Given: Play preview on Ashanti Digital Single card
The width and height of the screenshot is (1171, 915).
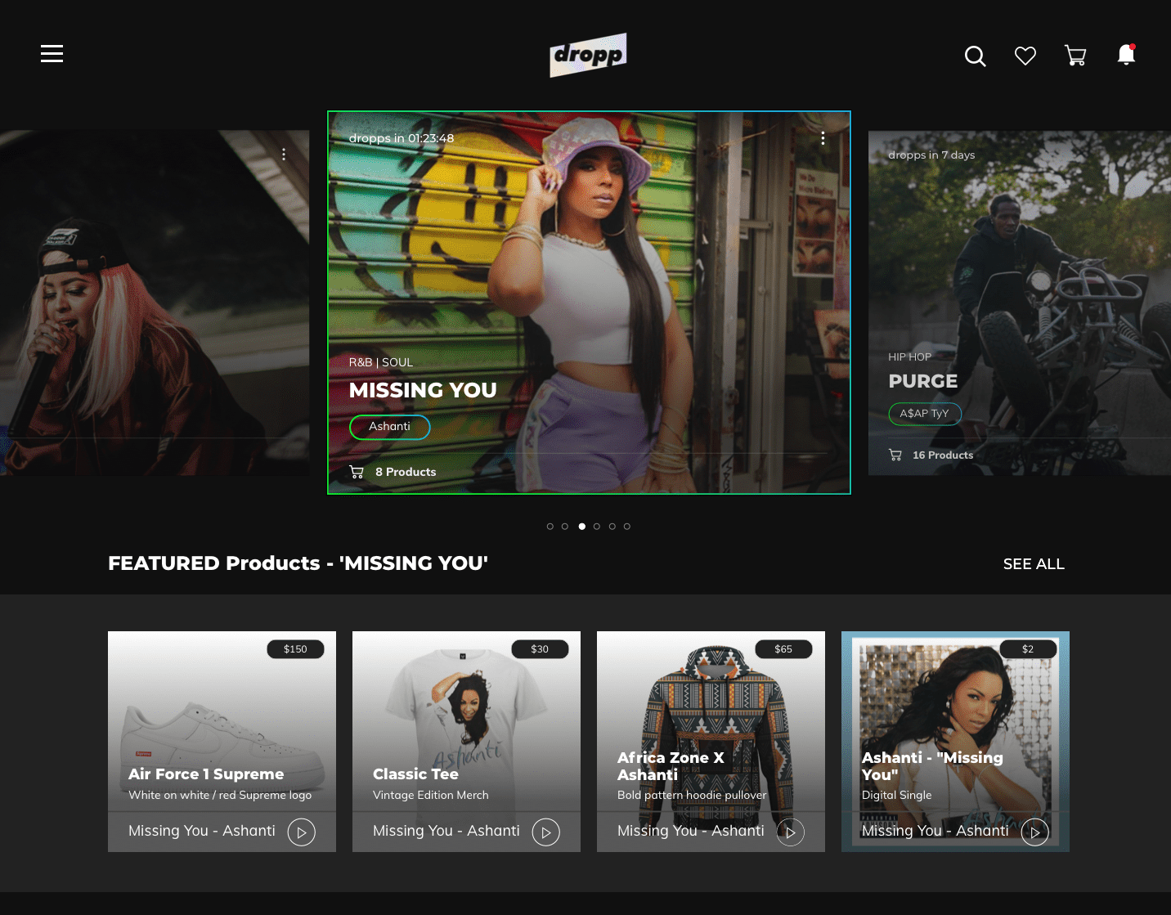Looking at the screenshot, I should pyautogui.click(x=1035, y=832).
